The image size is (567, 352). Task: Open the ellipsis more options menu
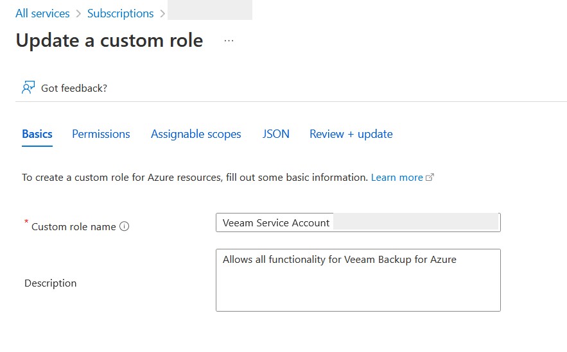(x=229, y=41)
